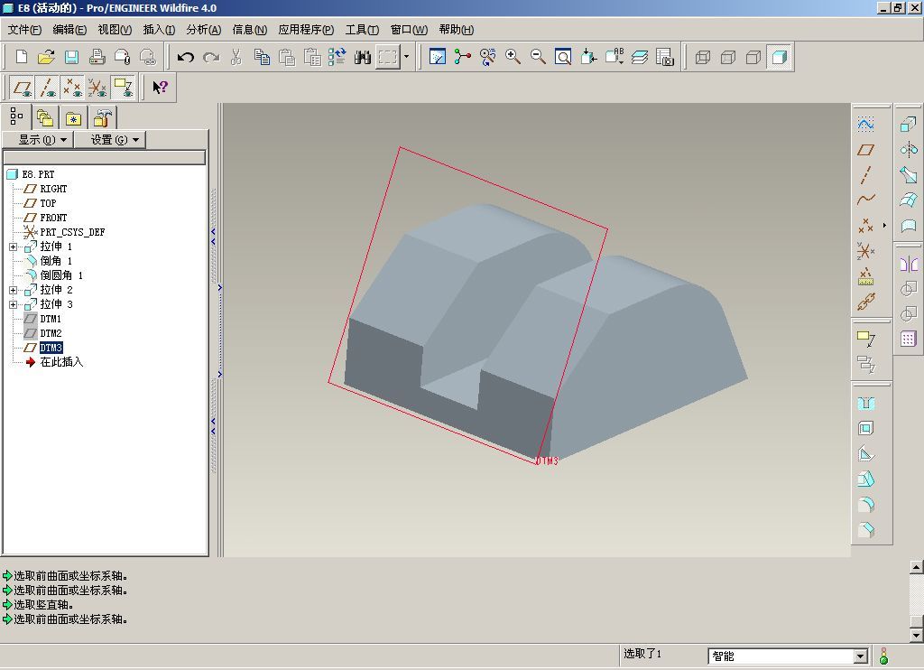Switch to Wireframe display mode
924x670 pixels.
click(702, 57)
